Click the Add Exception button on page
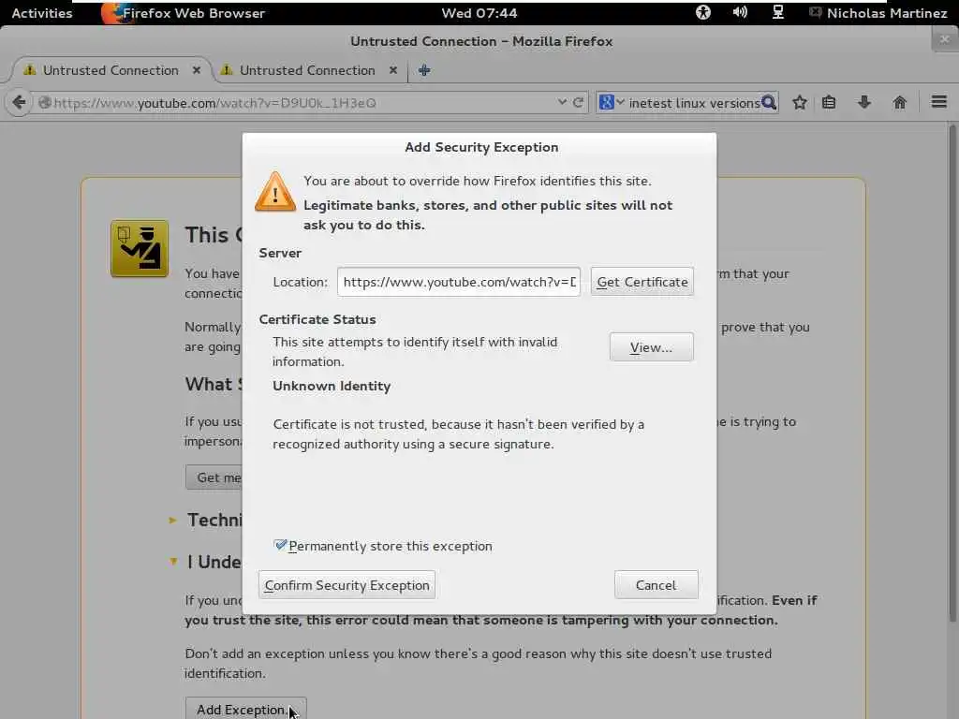The width and height of the screenshot is (959, 719). pos(246,710)
